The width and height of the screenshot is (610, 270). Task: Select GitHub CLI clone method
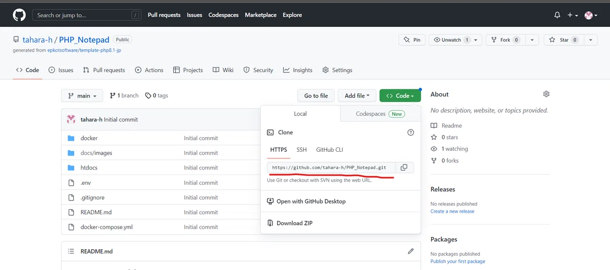(x=330, y=150)
